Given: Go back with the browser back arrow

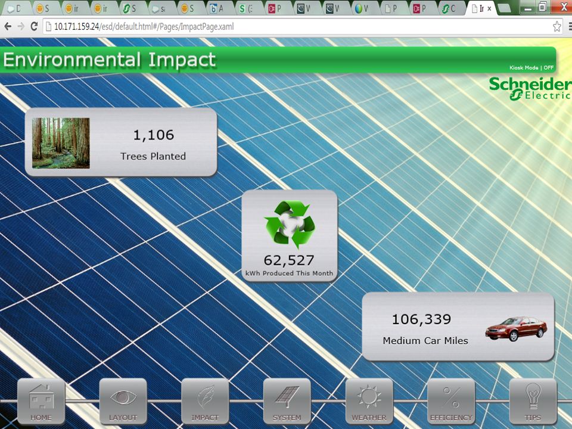Looking at the screenshot, I should [8, 26].
